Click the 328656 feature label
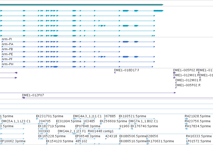The image size is (213, 145). pyautogui.click(x=152, y=136)
